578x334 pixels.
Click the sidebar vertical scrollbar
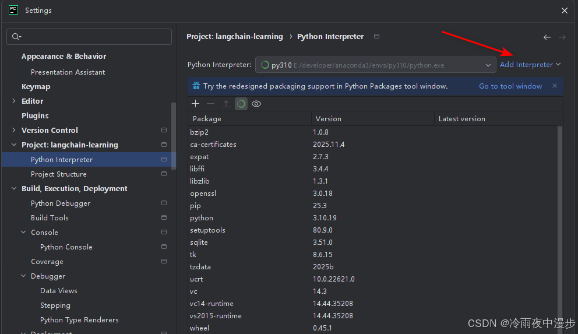click(174, 136)
